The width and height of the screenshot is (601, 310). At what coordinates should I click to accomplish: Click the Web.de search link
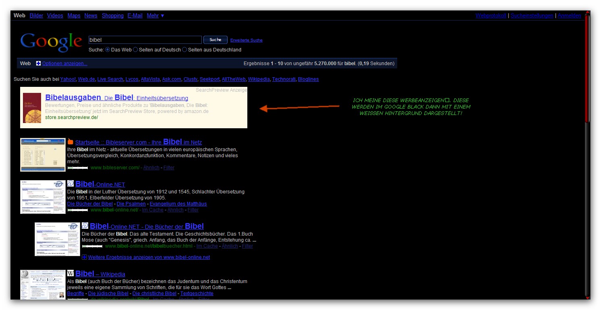click(x=87, y=79)
